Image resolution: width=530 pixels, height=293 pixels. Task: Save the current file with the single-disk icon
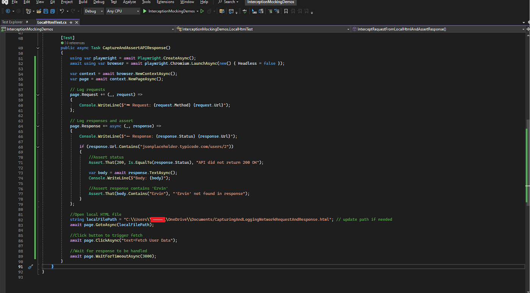pos(46,11)
